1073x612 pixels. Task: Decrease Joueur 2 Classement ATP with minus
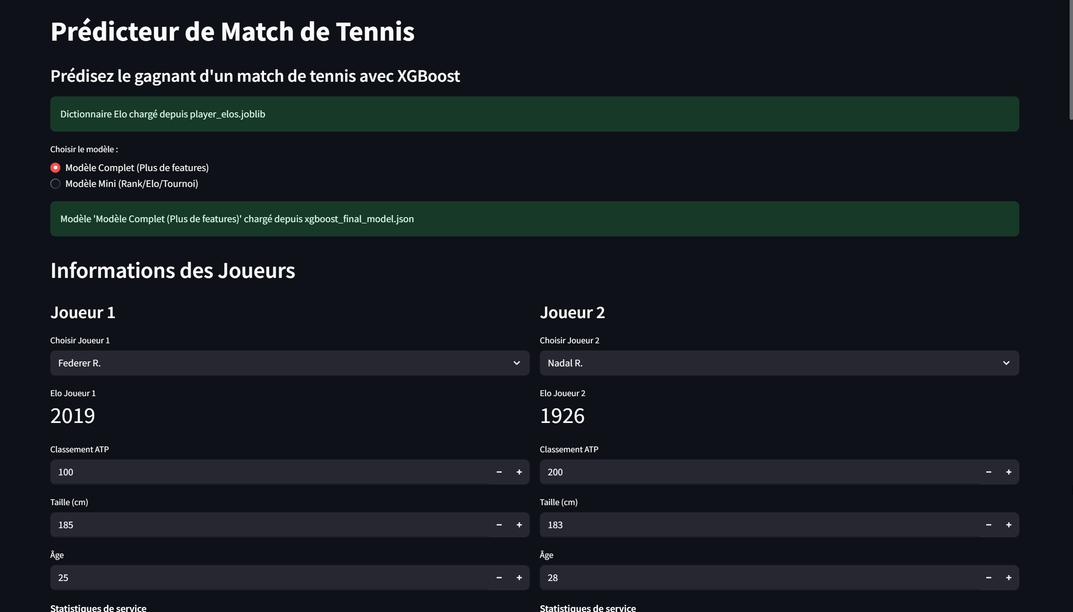(988, 472)
